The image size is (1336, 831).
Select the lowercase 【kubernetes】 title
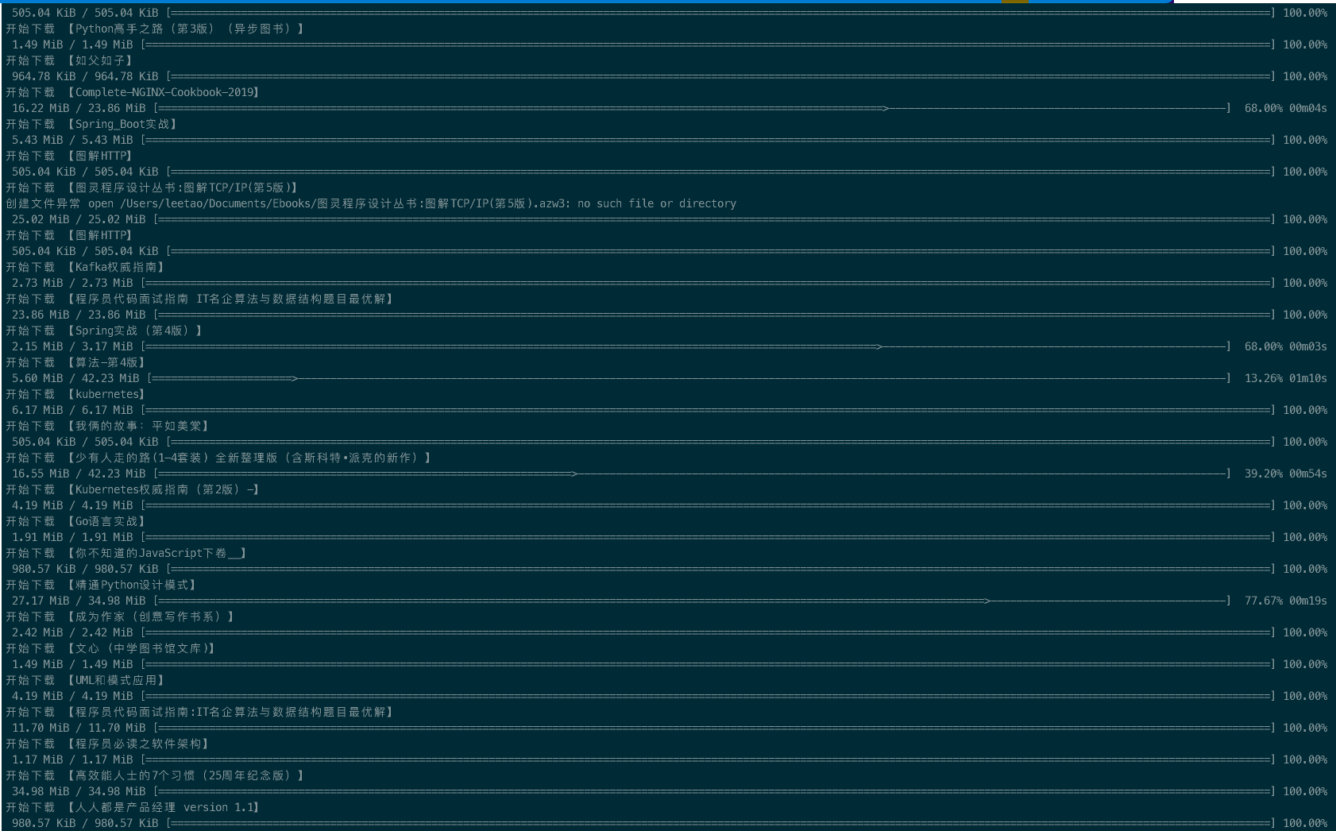tap(106, 394)
